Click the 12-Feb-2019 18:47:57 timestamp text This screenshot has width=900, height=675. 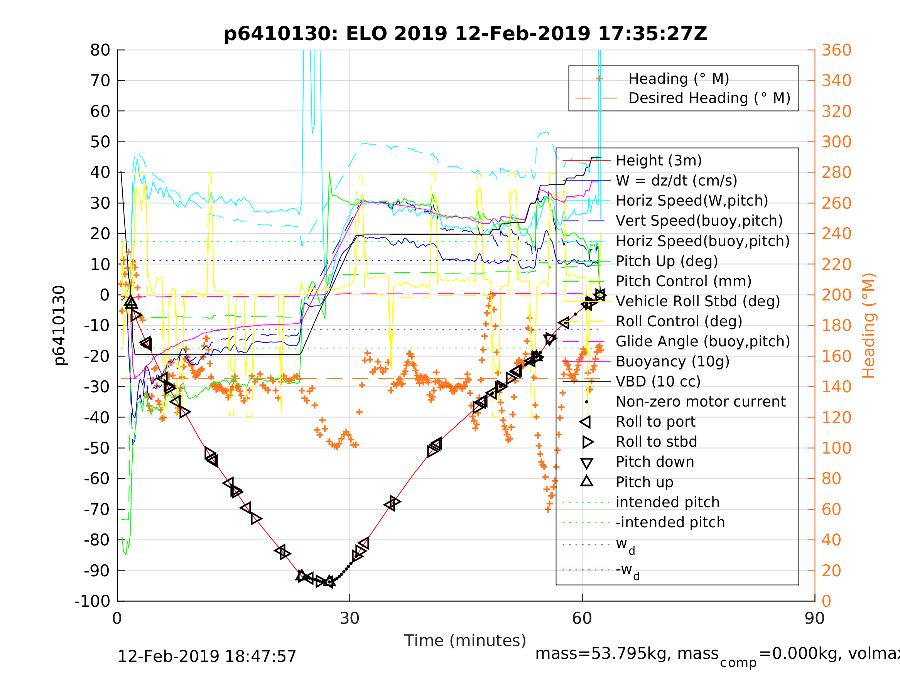pyautogui.click(x=207, y=657)
